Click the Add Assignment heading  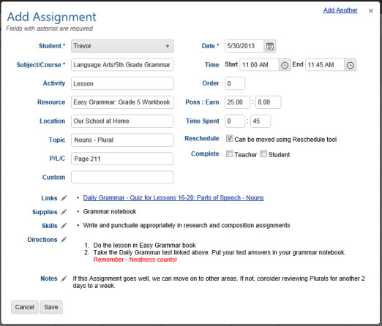pyautogui.click(x=51, y=17)
